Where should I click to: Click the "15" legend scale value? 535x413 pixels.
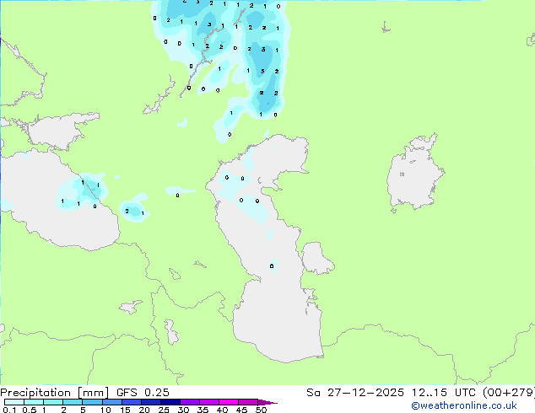click(125, 410)
